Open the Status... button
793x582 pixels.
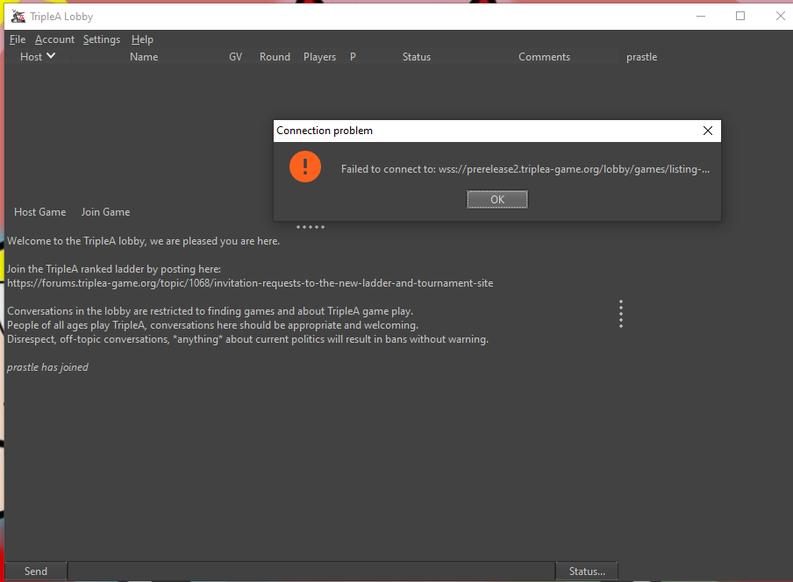point(587,571)
